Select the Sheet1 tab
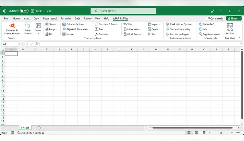 [25, 128]
